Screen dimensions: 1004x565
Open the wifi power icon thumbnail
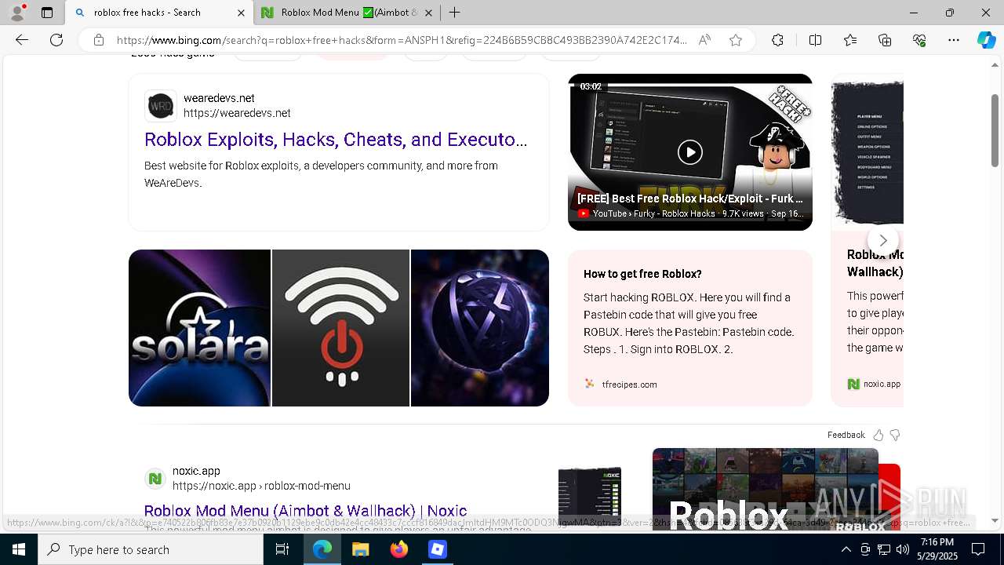(340, 328)
